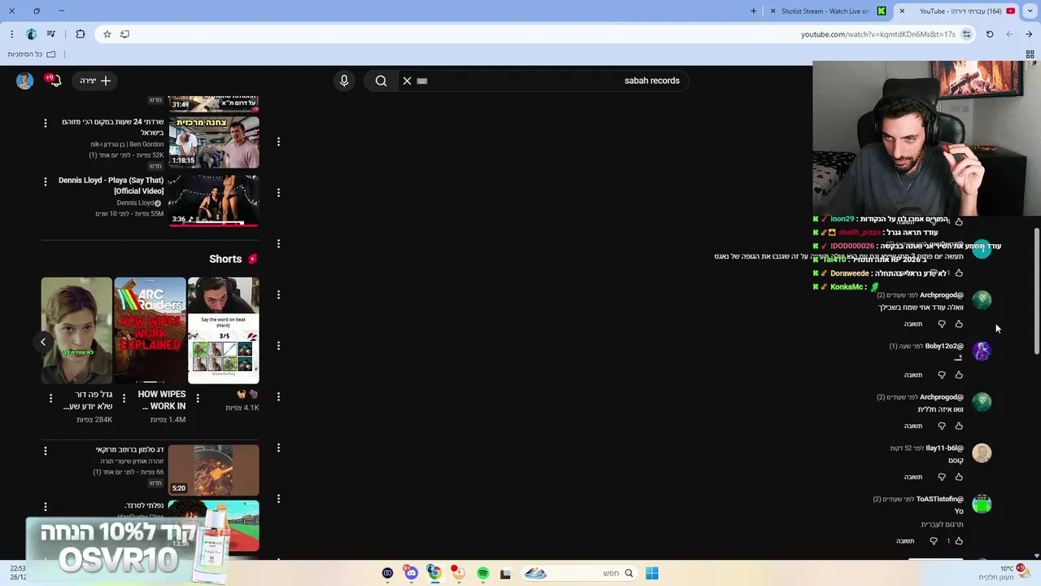The width and height of the screenshot is (1041, 586).
Task: Open the weather widget showing 10°C
Action: (x=1005, y=572)
